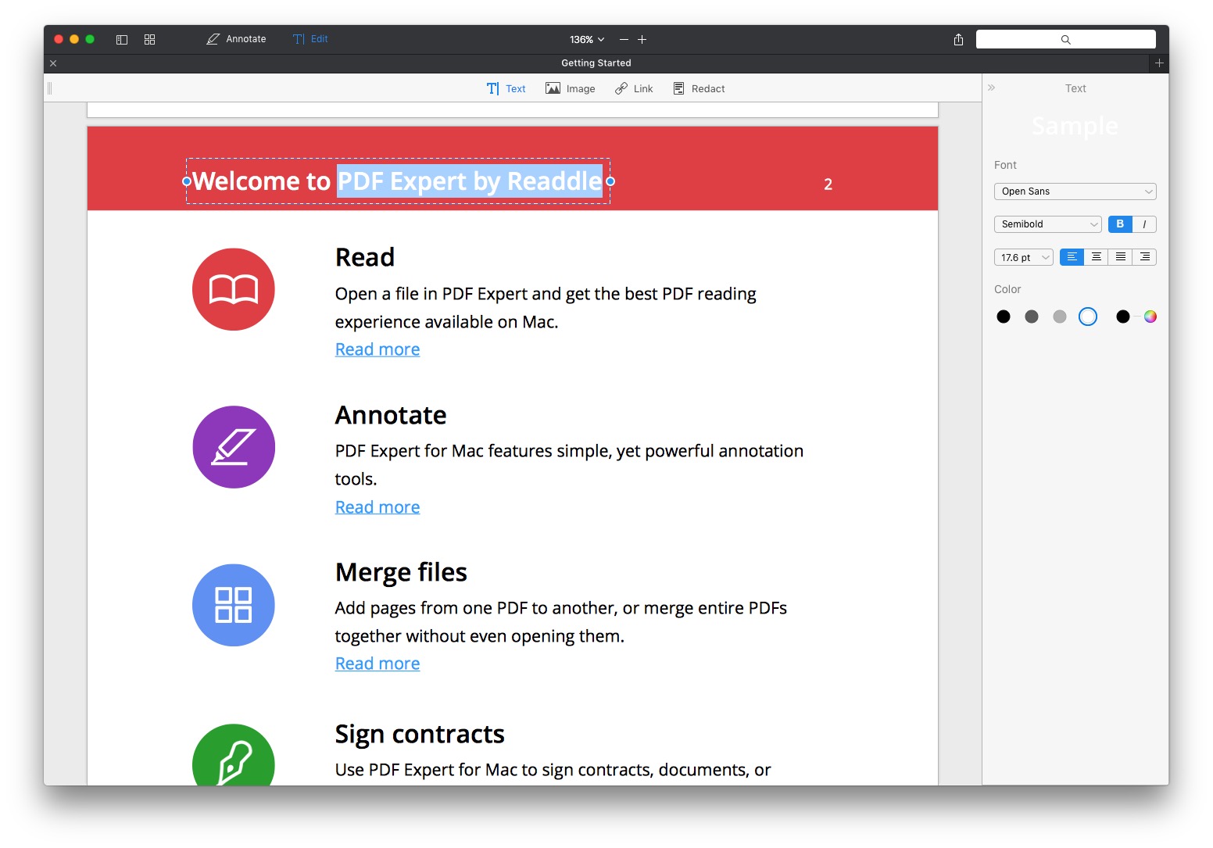Click the Getting Started document tab
1213x848 pixels.
coord(596,63)
